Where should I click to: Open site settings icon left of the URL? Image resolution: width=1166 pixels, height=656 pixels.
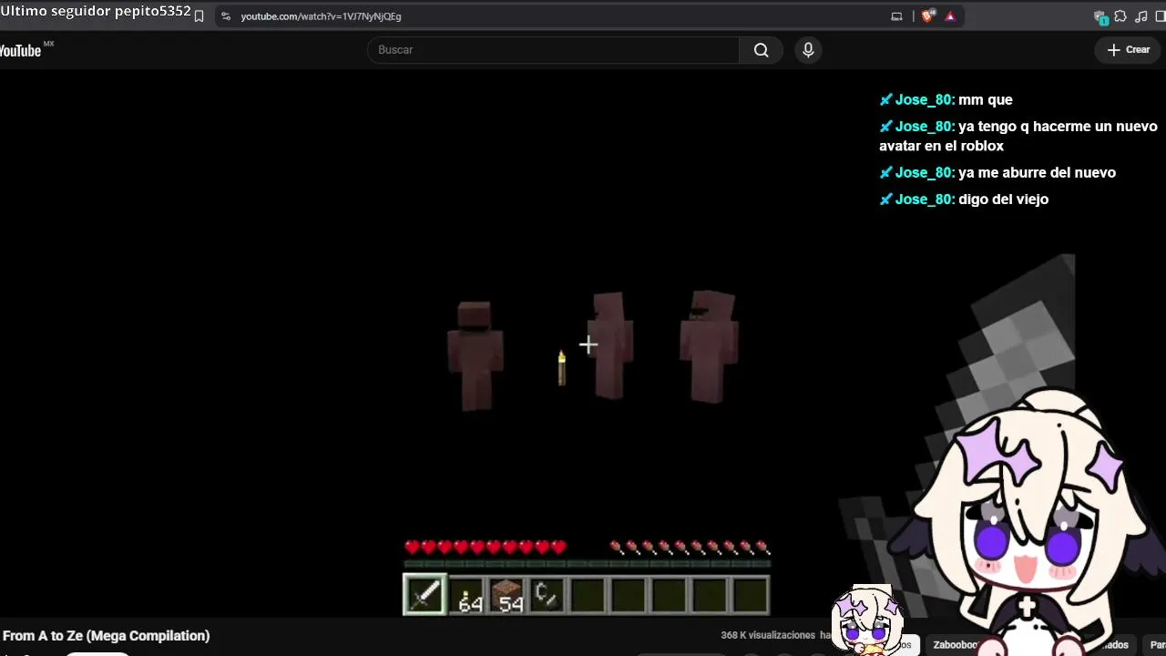point(226,16)
